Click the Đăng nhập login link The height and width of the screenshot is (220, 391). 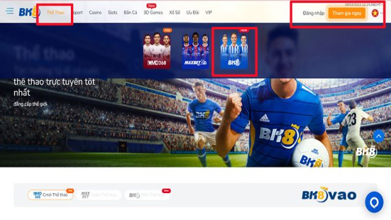(x=313, y=13)
